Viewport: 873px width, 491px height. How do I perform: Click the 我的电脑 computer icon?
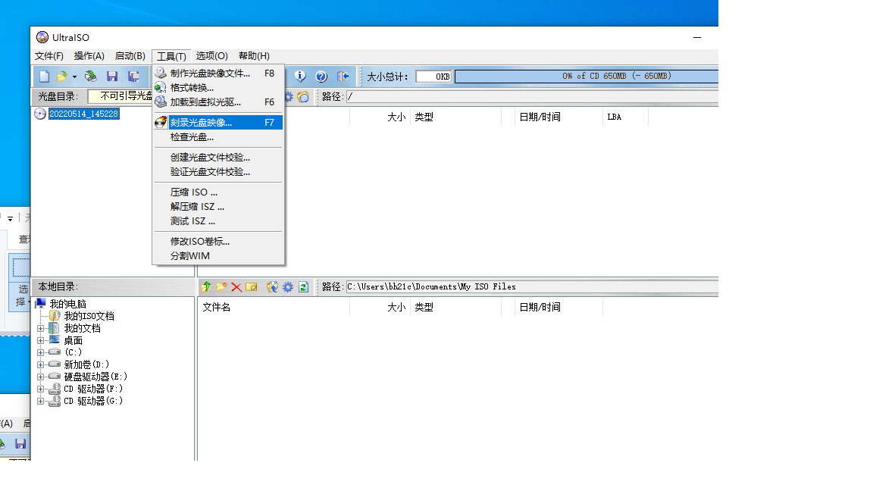41,303
